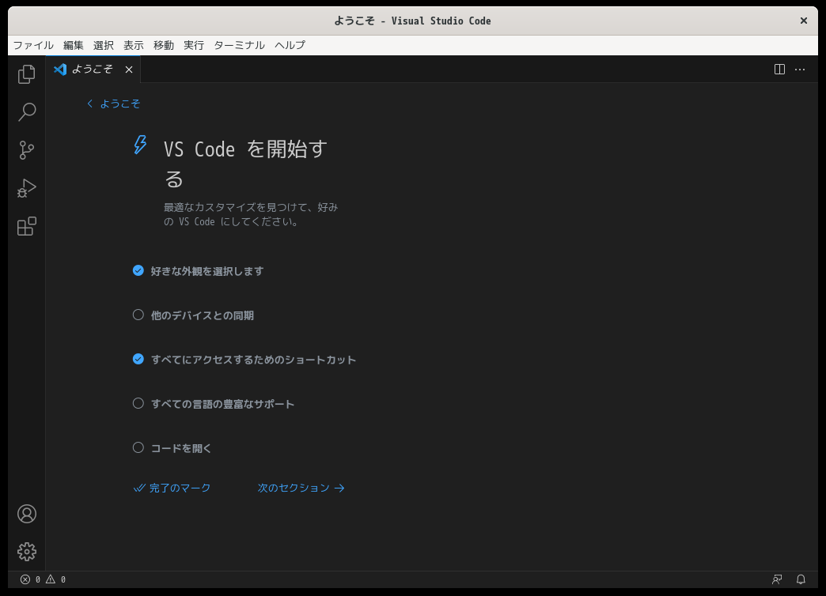Mark すべての言語の豊富なサポート step as done
The image size is (826, 596).
point(138,403)
